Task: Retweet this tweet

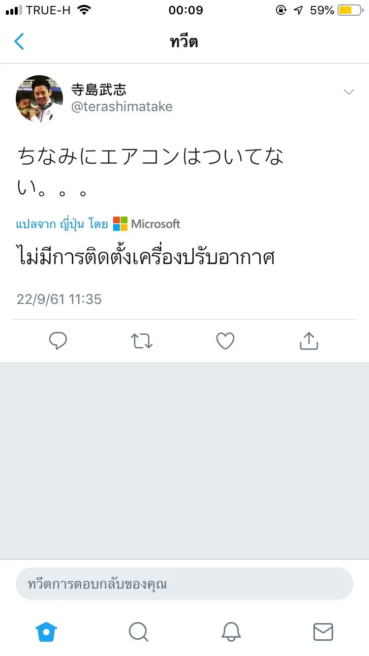Action: click(x=142, y=341)
